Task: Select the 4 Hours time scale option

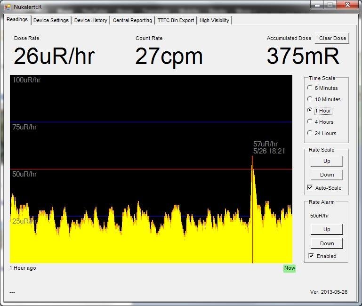Action: point(310,122)
